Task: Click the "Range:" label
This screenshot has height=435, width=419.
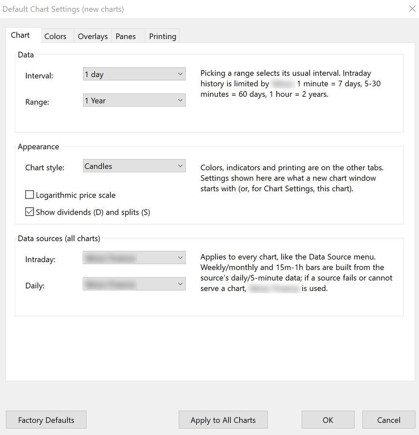Action: (x=37, y=102)
